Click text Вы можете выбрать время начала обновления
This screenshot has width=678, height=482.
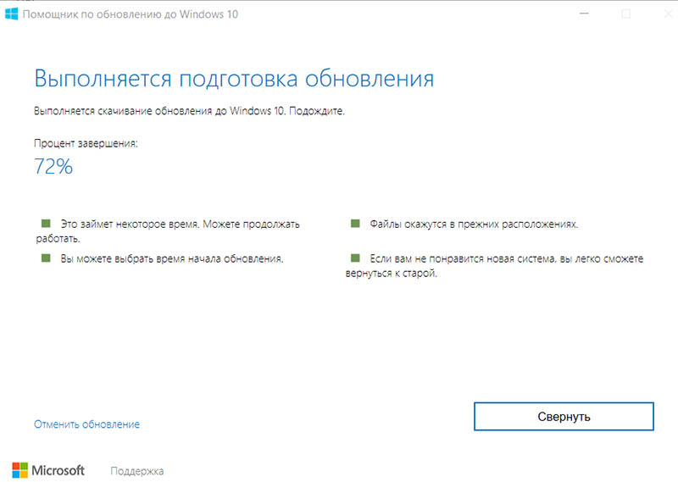tap(172, 258)
